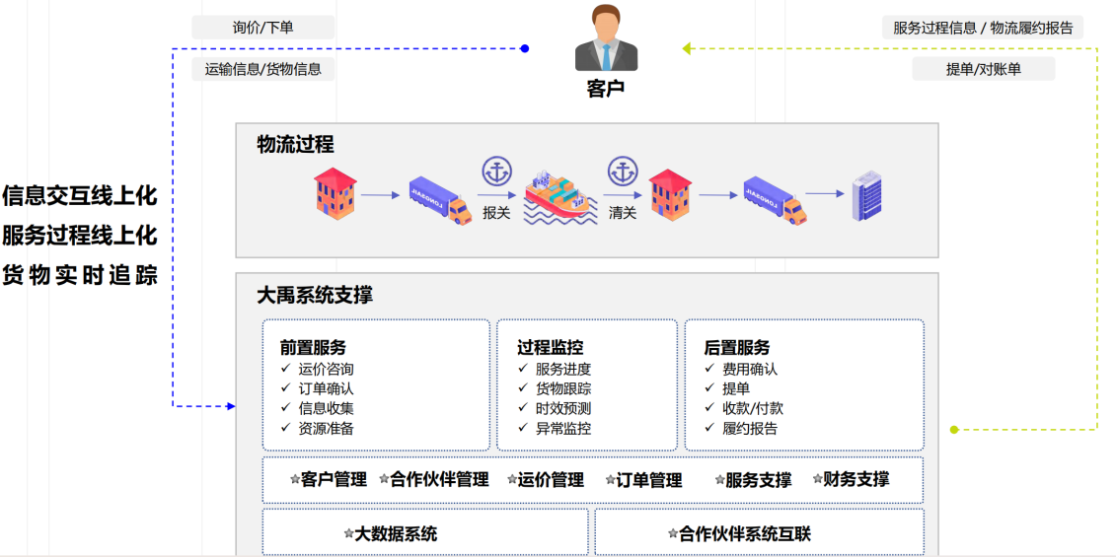Screen dimensions: 1116x557
Task: Click the 货物实时追踪 slogan text
Action: [79, 275]
